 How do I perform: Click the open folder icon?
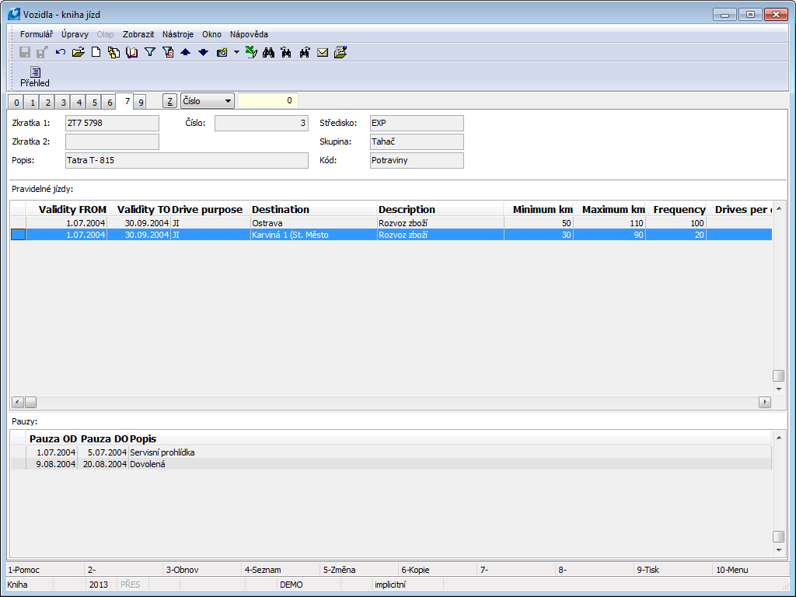tap(78, 52)
